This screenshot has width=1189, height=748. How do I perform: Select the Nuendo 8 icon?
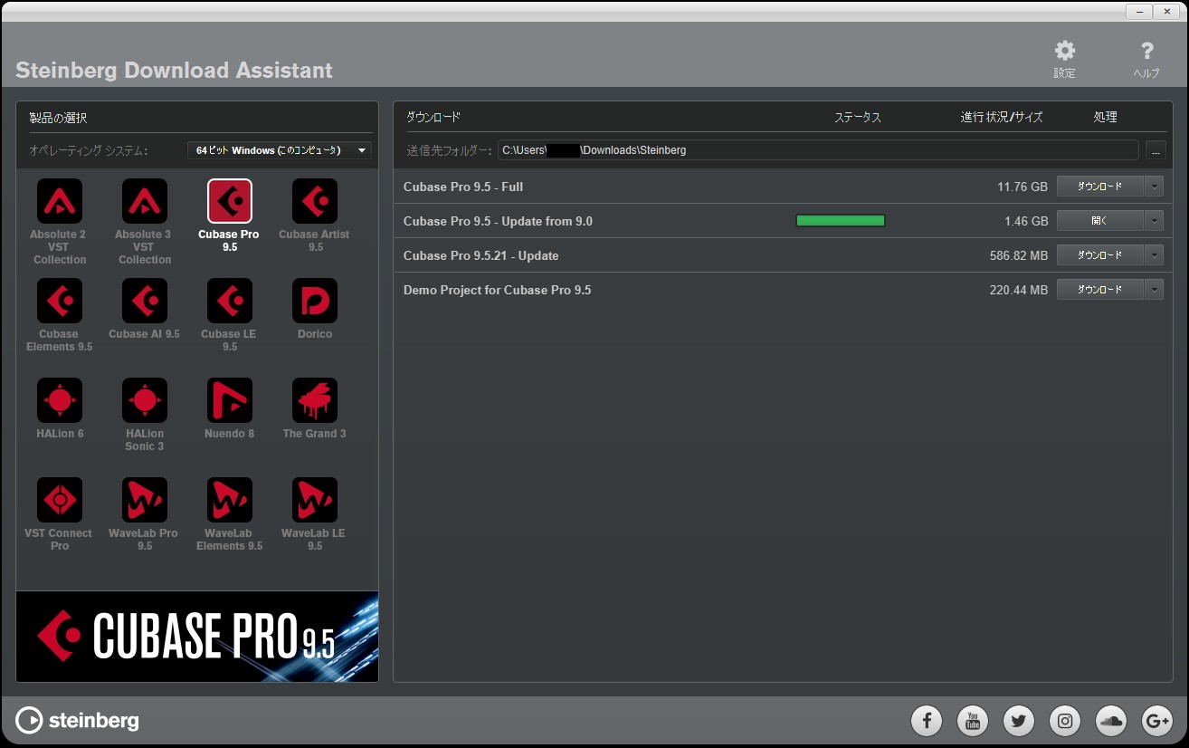[x=230, y=400]
